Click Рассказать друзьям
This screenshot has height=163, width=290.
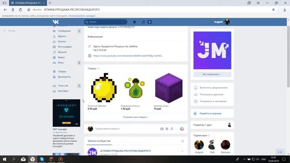click(x=212, y=95)
